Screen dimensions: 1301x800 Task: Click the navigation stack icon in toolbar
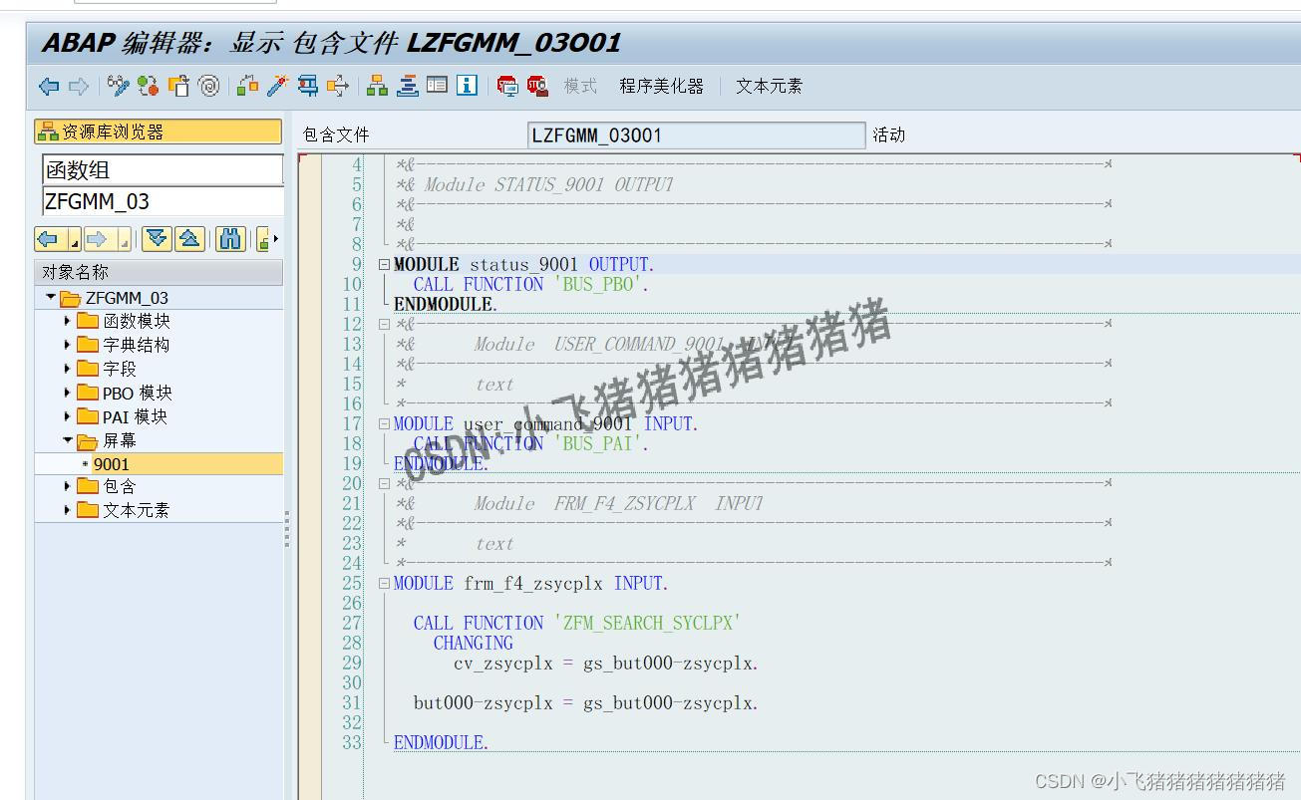[x=407, y=87]
